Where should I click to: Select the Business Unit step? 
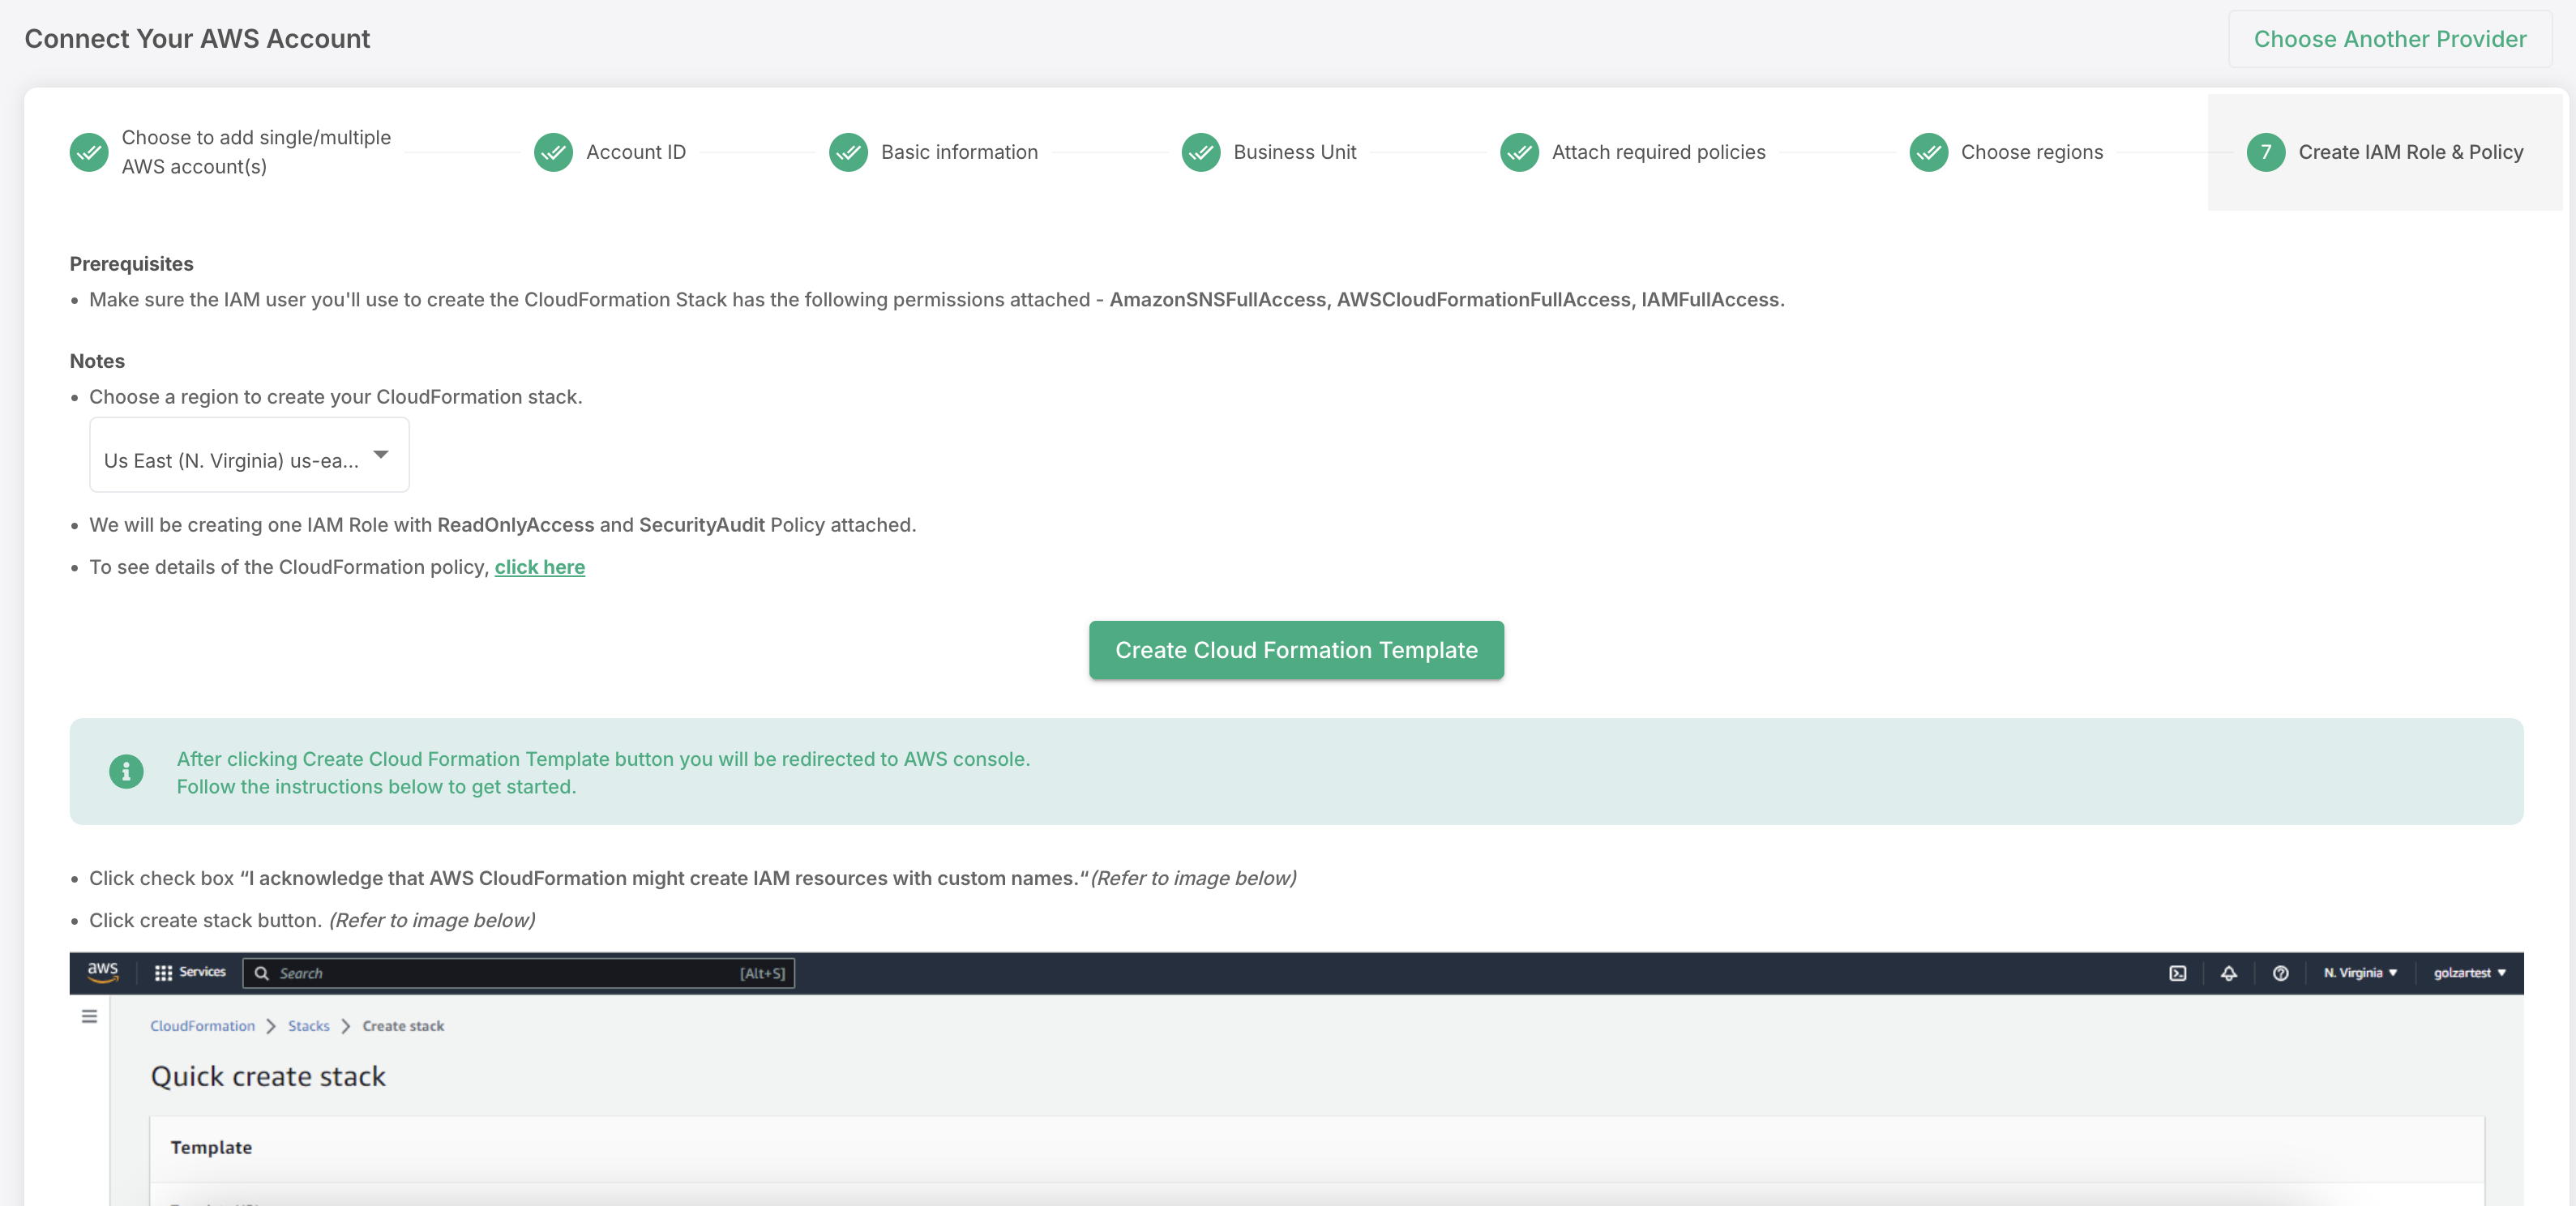(x=1294, y=152)
